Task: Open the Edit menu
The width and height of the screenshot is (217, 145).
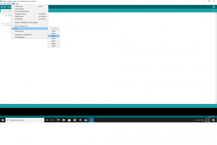Action: click(x=4, y=4)
